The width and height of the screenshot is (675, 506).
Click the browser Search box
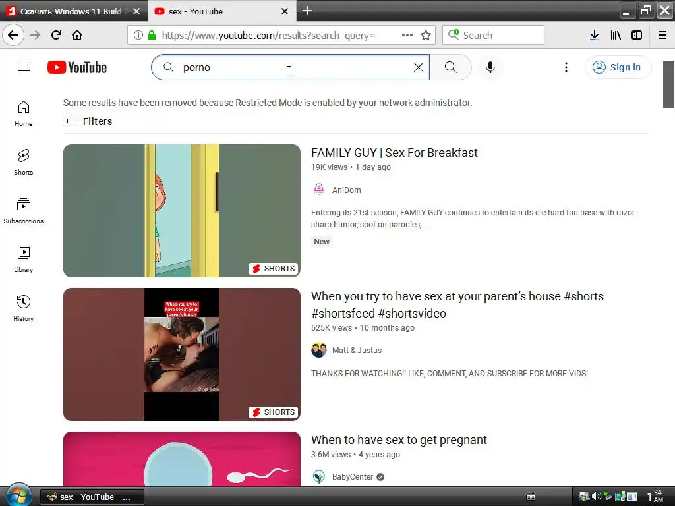tap(493, 36)
